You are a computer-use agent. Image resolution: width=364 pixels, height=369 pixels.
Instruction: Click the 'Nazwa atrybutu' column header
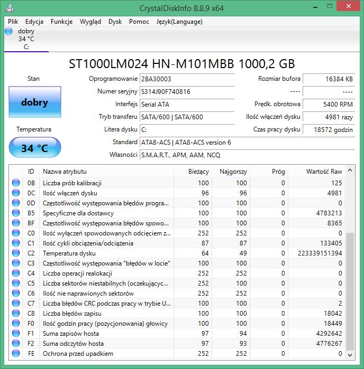[x=107, y=172]
